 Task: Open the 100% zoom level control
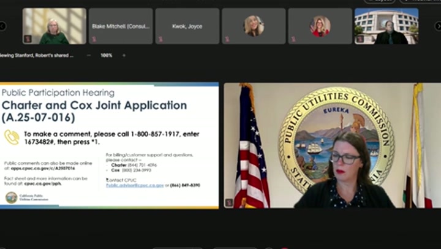tap(106, 55)
